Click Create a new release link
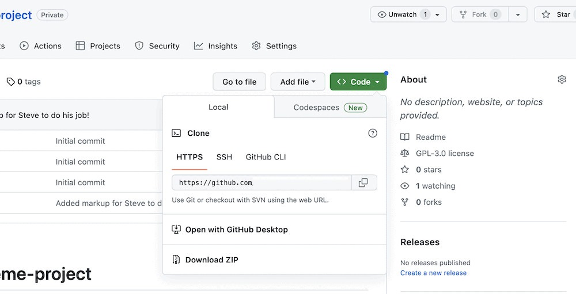This screenshot has height=294, width=576. [433, 273]
